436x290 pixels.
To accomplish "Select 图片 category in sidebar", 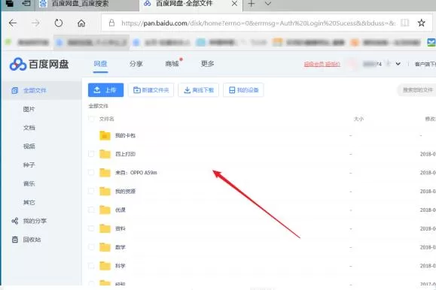I will [x=29, y=110].
